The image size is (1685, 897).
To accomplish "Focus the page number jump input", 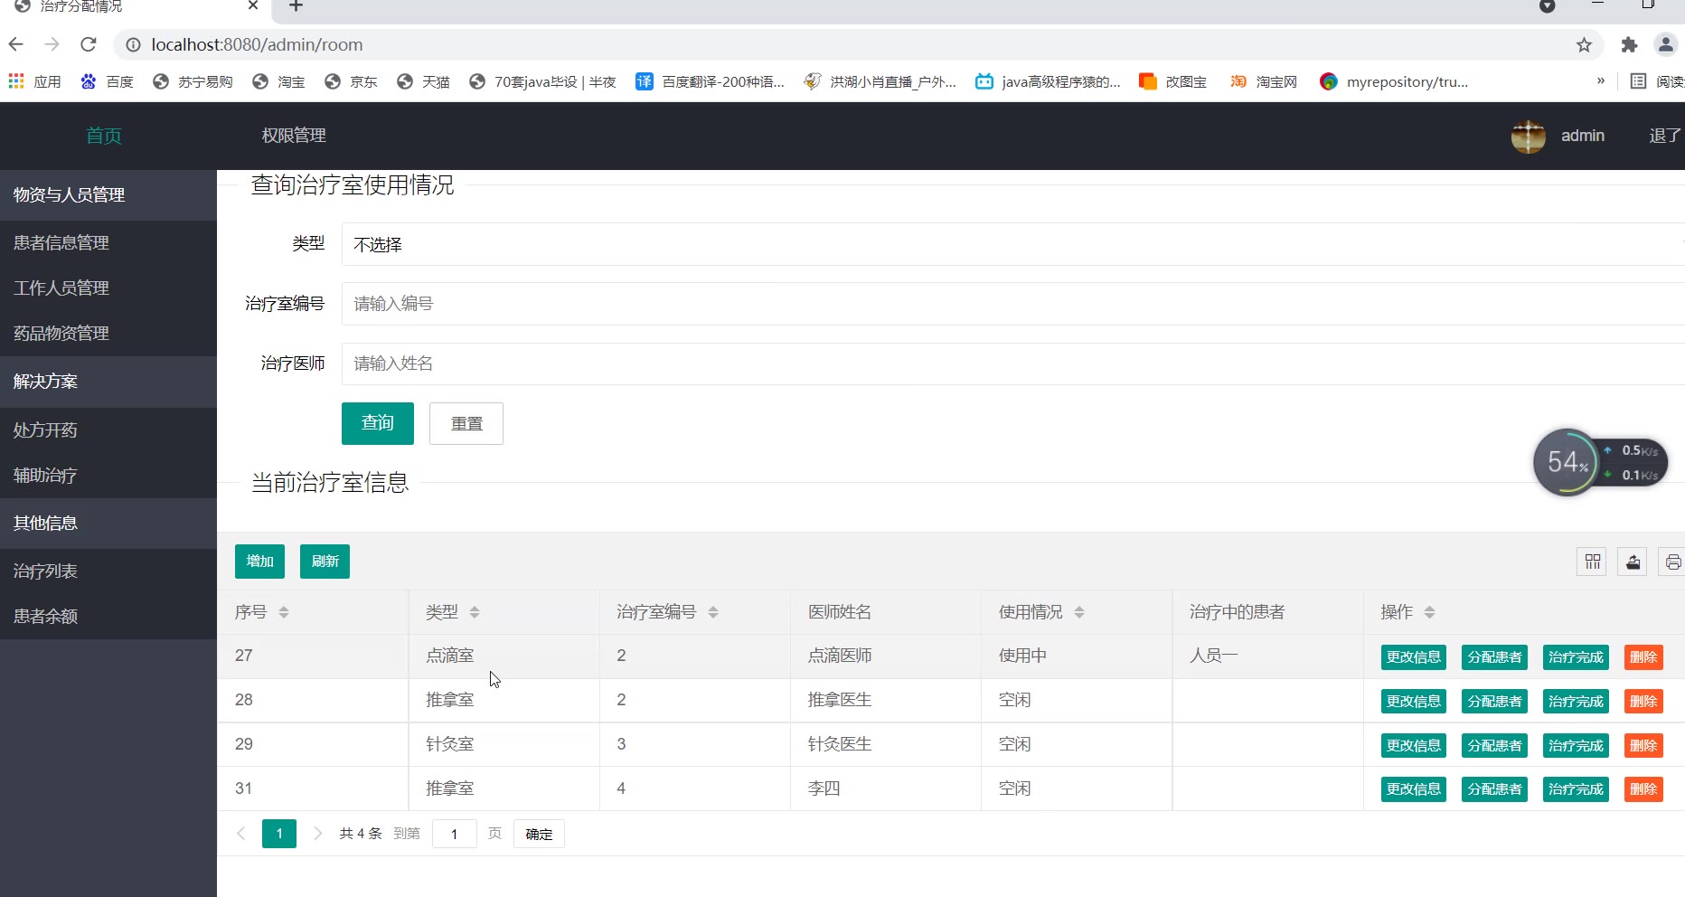I will [454, 834].
